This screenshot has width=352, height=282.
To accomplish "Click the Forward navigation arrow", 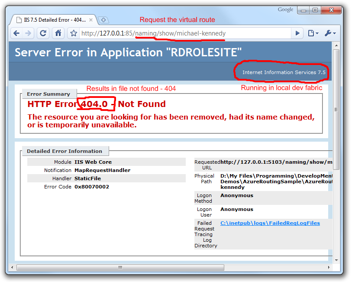I will (28, 33).
